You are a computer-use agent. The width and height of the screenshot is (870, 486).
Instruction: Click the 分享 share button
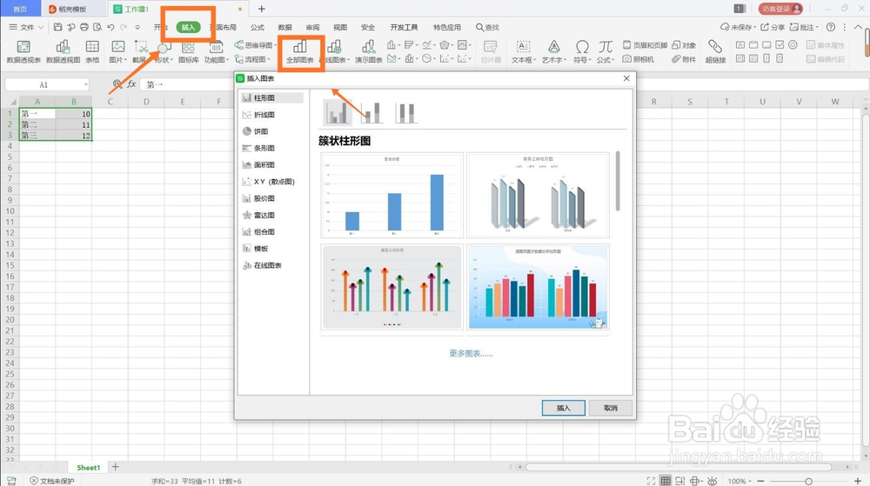(773, 27)
